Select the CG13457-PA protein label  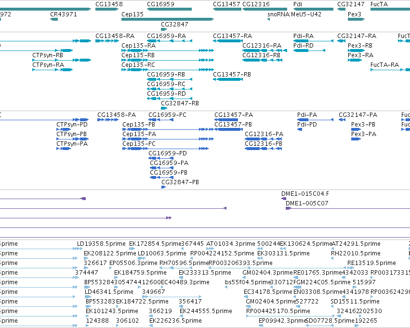pyautogui.click(x=234, y=115)
